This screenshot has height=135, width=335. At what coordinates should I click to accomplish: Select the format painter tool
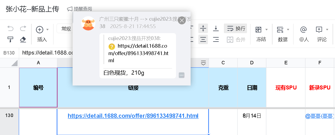[x=10, y=39]
